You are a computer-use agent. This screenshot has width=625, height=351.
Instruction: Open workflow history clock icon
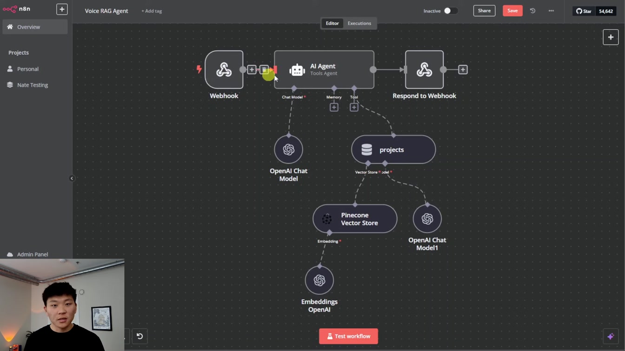(533, 11)
